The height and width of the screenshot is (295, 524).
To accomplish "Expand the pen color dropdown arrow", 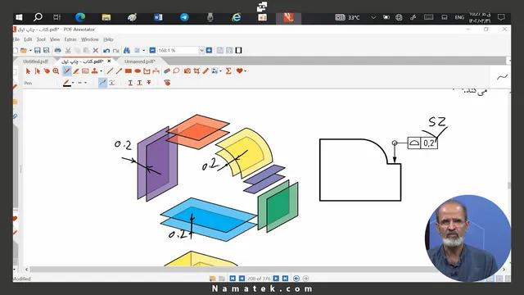I will point(73,83).
